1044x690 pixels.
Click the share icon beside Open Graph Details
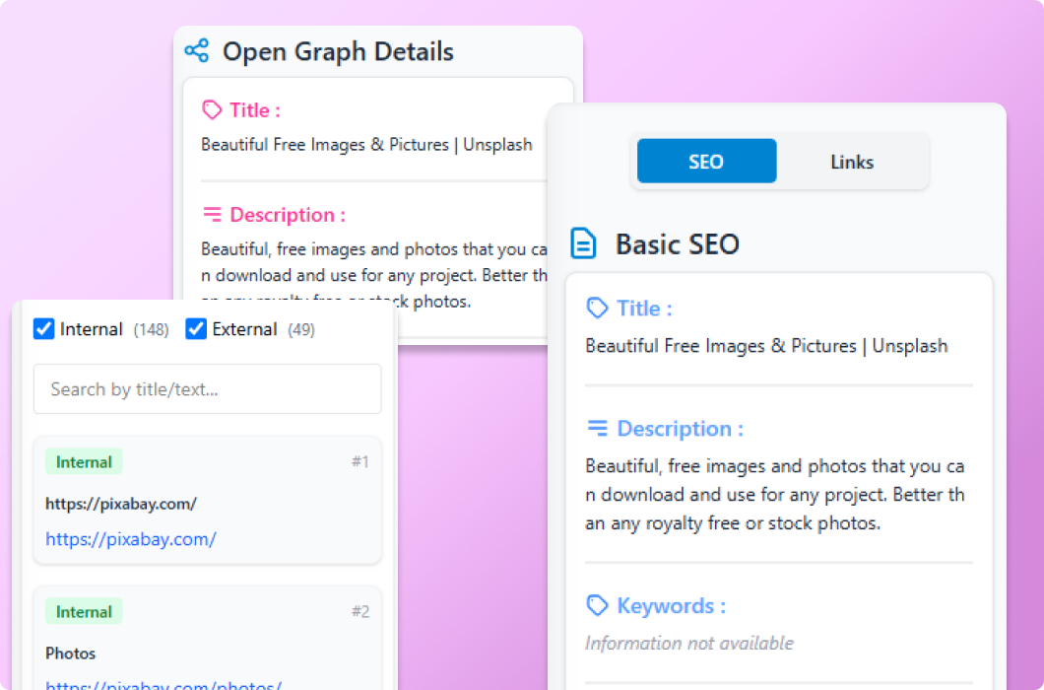coord(197,51)
